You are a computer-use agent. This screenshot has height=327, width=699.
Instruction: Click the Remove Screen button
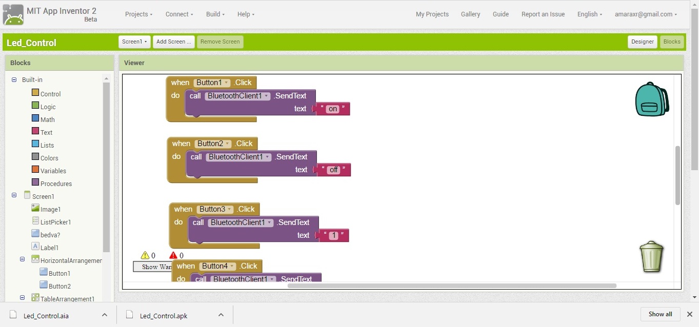[220, 42]
